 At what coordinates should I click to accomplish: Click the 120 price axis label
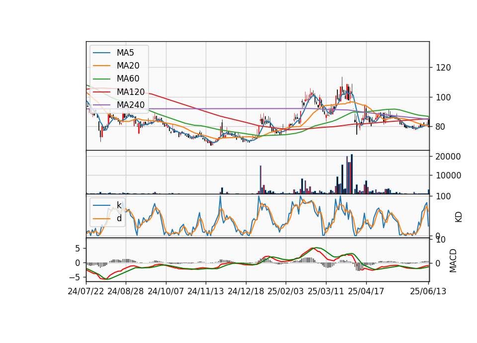click(x=443, y=68)
